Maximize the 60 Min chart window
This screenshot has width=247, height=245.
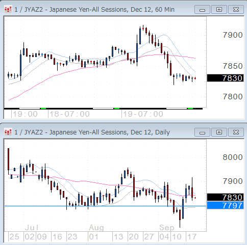(x=219, y=10)
